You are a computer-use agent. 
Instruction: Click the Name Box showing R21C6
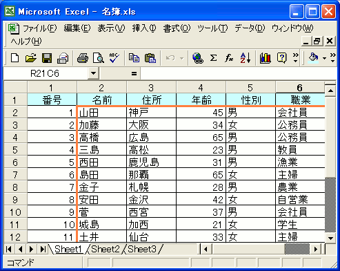tap(46, 73)
